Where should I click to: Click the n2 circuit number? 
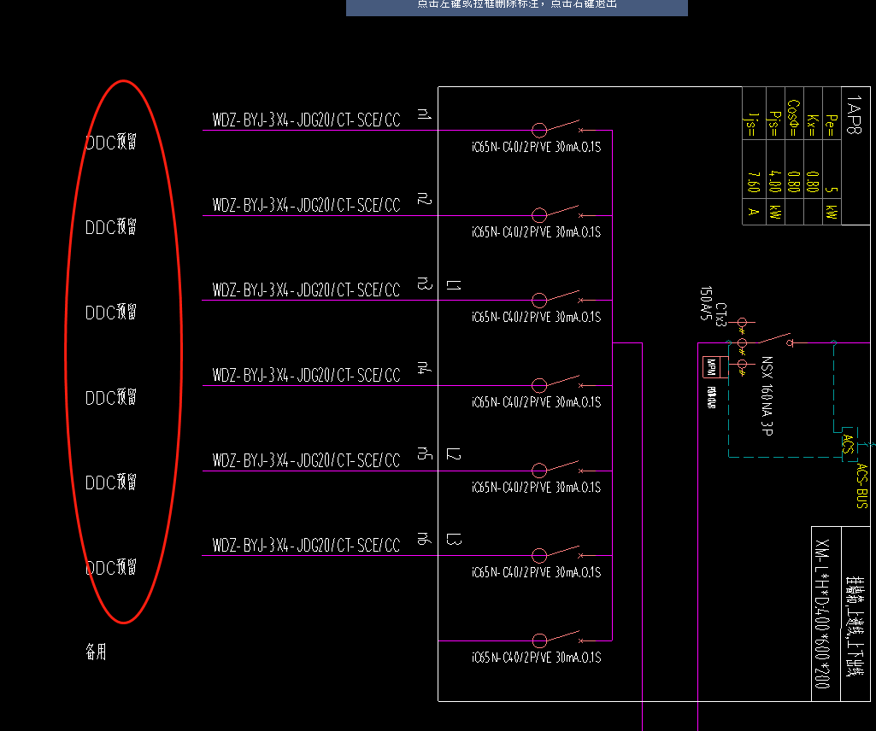point(425,199)
